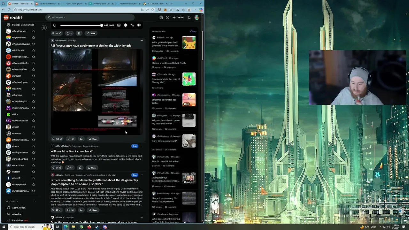Open the 67 comments on the Mortal Online post
Image resolution: width=409 pixels, height=230 pixels.
(x=70, y=168)
